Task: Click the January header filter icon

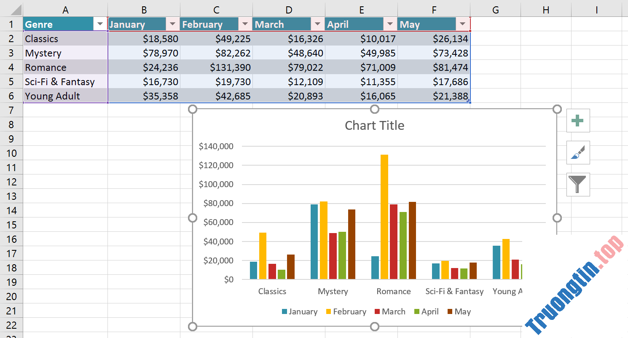Action: pos(172,24)
